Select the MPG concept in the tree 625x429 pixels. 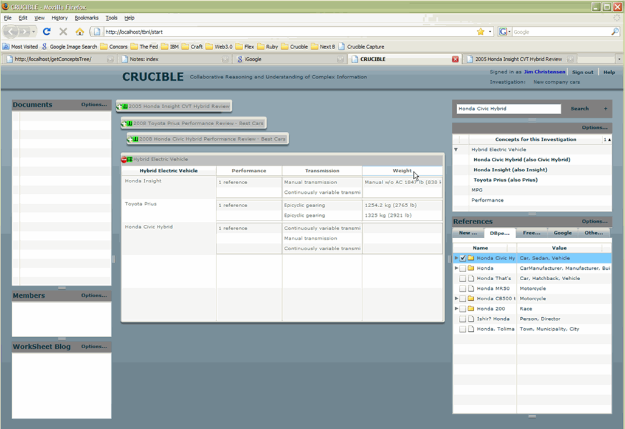(477, 190)
